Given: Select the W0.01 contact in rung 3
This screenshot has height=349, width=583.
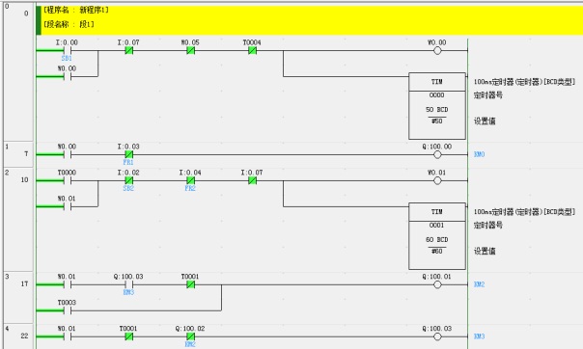Looking at the screenshot, I should click(67, 284).
